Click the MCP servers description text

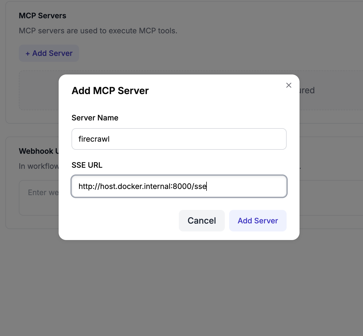(98, 31)
